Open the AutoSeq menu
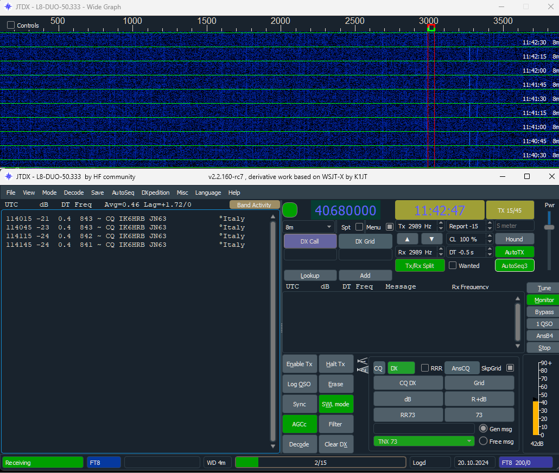The image size is (559, 473). coord(123,193)
